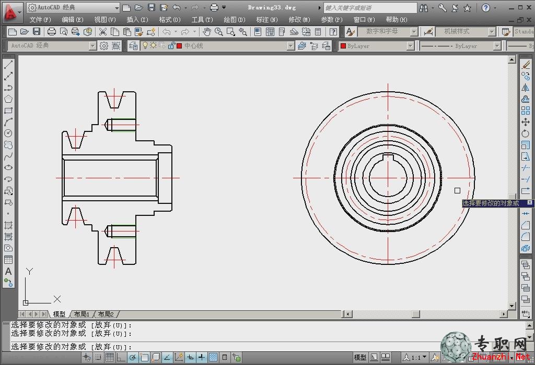Open the 机械样式 dimension style dropdown
Image resolution: width=535 pixels, height=365 pixels.
click(x=492, y=32)
